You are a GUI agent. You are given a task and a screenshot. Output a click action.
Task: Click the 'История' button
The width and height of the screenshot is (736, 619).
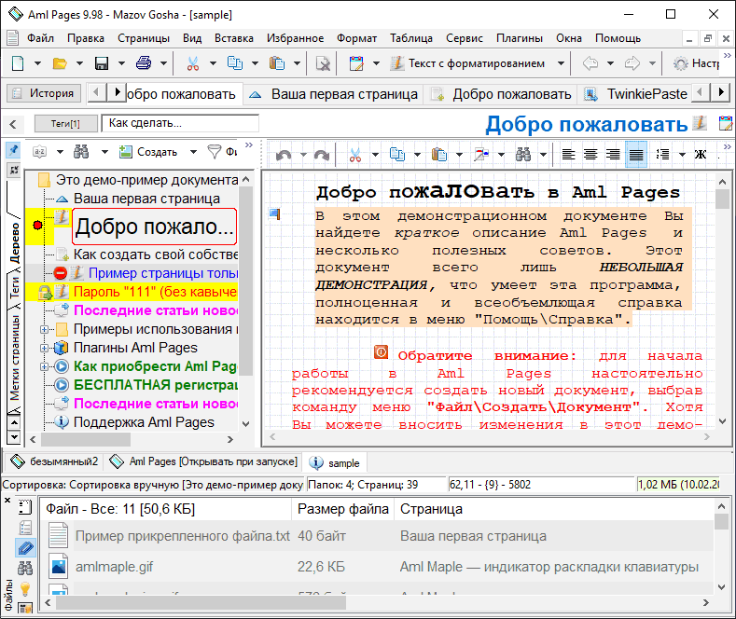pyautogui.click(x=44, y=93)
